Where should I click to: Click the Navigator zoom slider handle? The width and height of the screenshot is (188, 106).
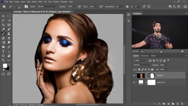point(161,52)
